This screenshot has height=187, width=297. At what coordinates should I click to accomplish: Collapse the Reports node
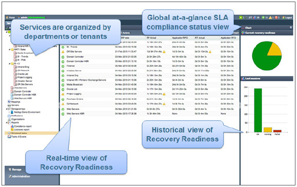pos(7,123)
